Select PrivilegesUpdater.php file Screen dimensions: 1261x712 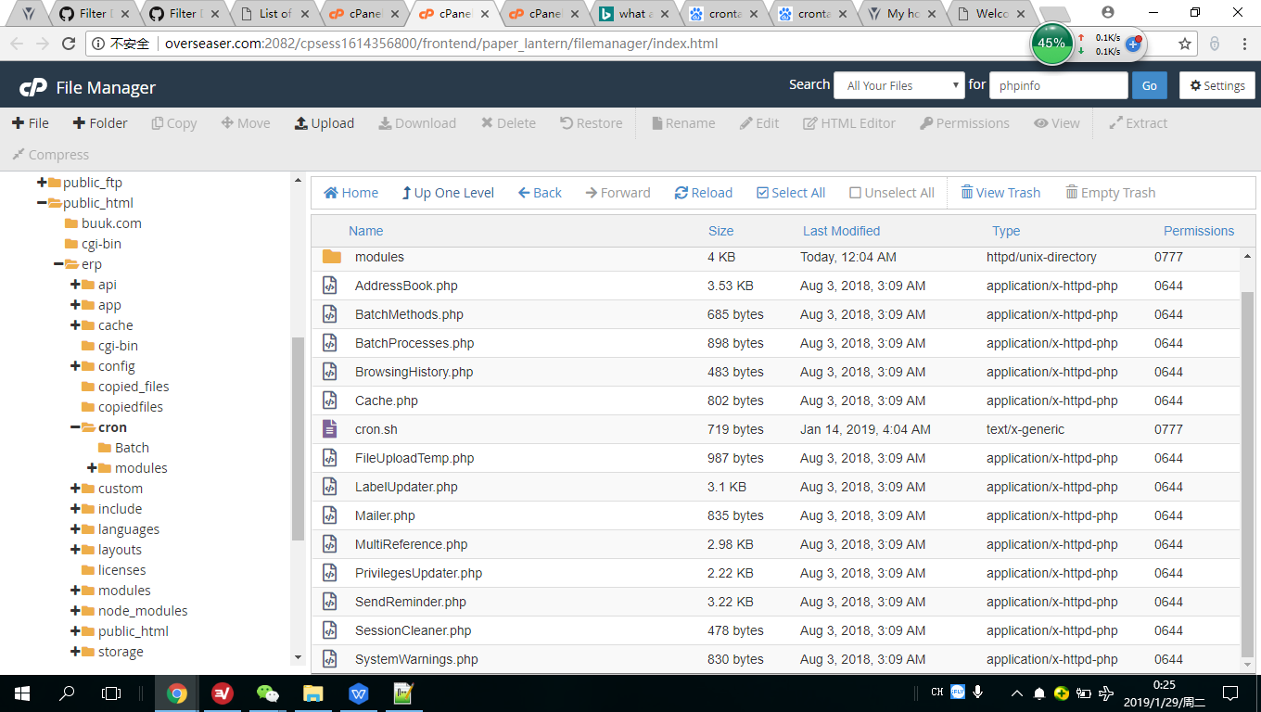click(x=418, y=573)
